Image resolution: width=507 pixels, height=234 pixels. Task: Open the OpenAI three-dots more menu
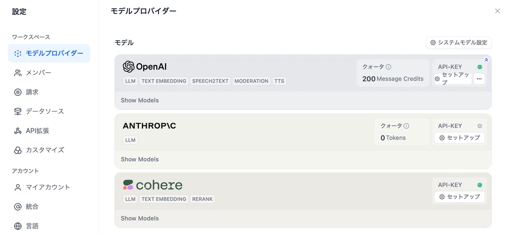[479, 79]
